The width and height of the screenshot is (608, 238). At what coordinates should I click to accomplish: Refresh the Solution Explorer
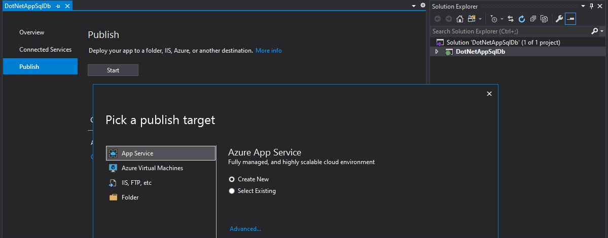(522, 19)
